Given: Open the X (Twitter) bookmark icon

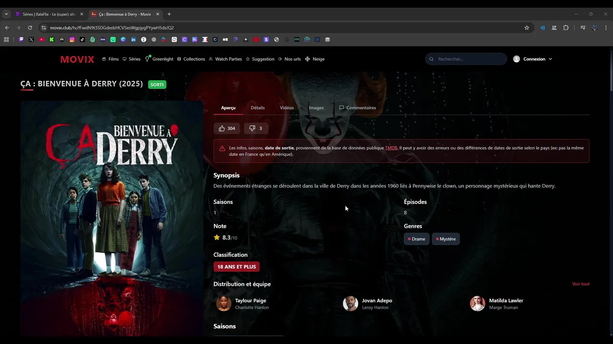Looking at the screenshot, I should 31,40.
